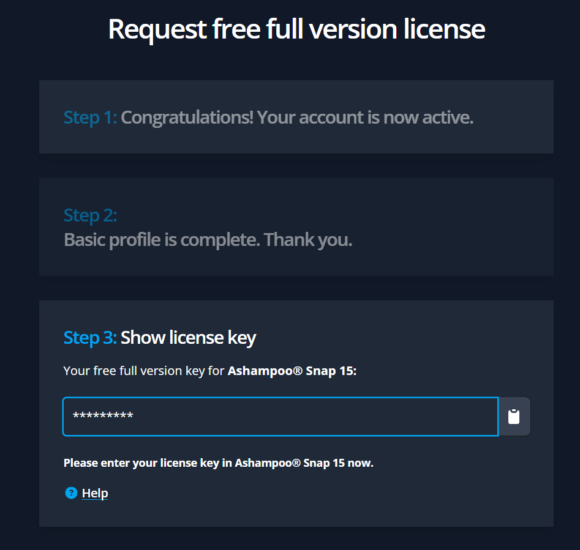
Task: Select the "Congratulations!" word in step one
Action: (187, 117)
